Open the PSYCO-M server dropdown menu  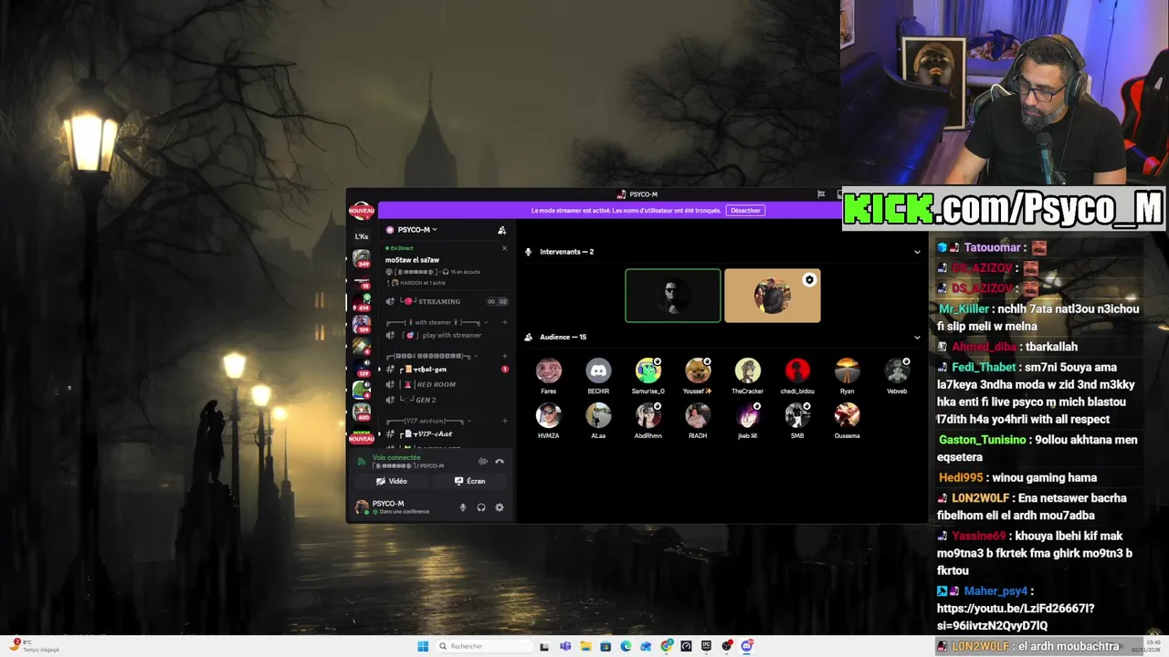pos(411,230)
